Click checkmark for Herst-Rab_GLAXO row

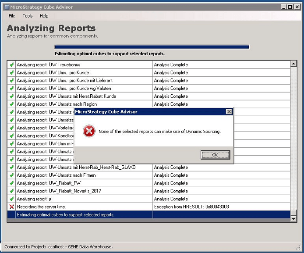12,167
